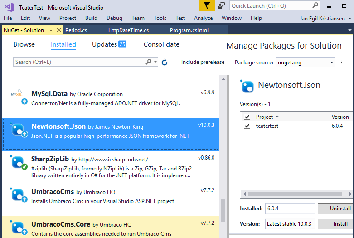Open the Analyze menu
Image resolution: width=354 pixels, height=238 pixels.
(203, 18)
